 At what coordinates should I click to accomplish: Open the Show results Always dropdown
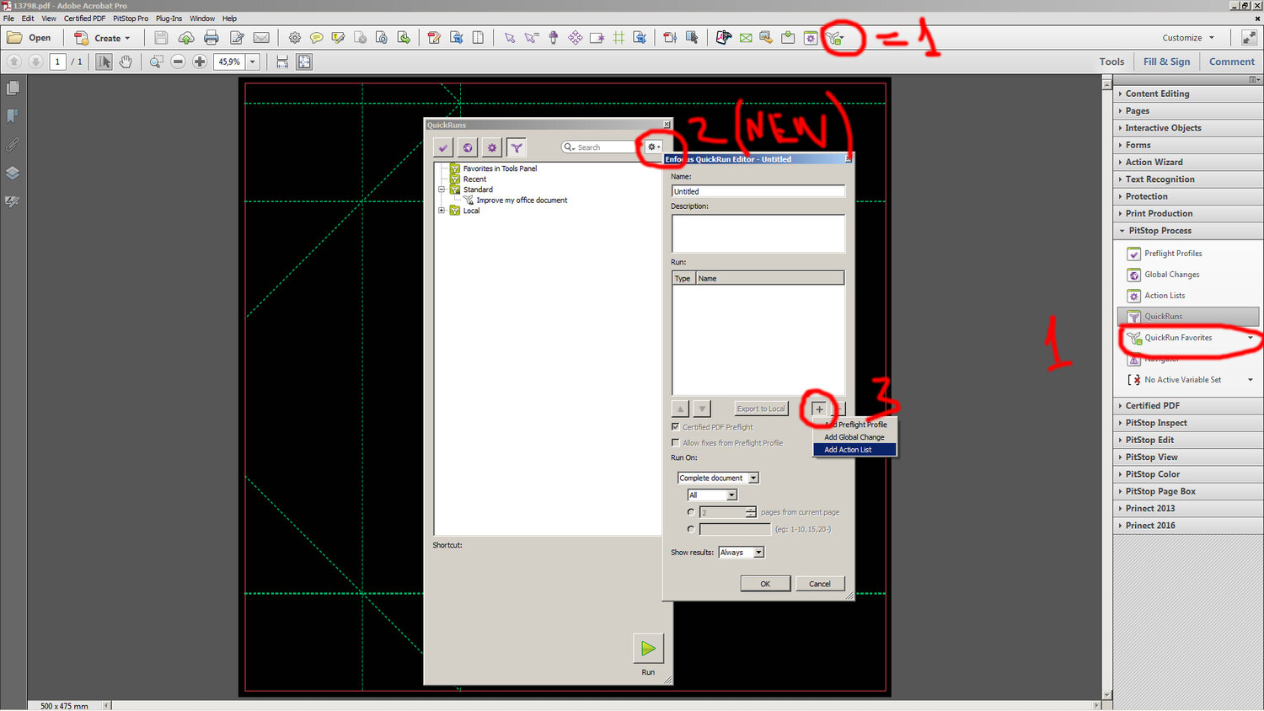[741, 553]
